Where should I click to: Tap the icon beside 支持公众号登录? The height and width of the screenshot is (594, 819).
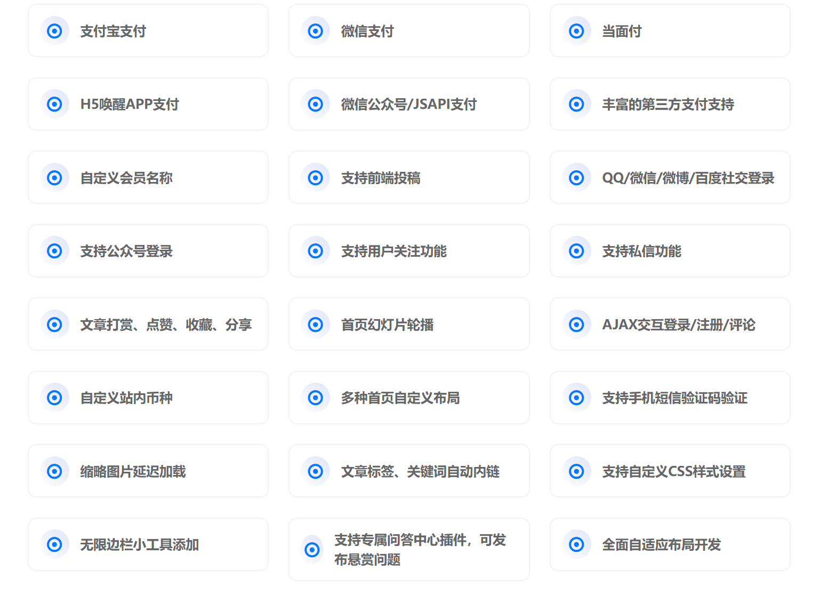click(54, 251)
